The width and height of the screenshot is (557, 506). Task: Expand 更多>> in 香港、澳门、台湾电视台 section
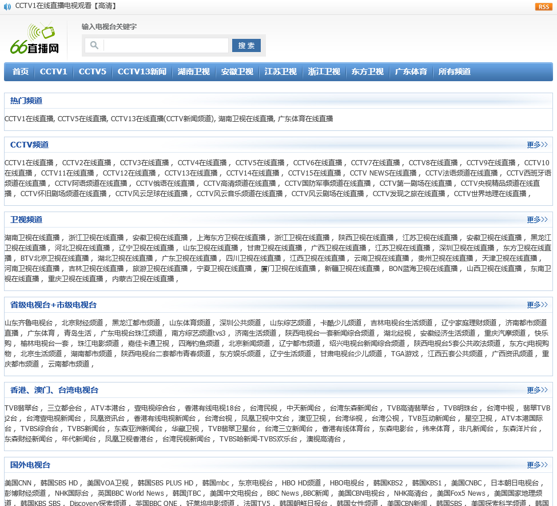click(x=537, y=390)
